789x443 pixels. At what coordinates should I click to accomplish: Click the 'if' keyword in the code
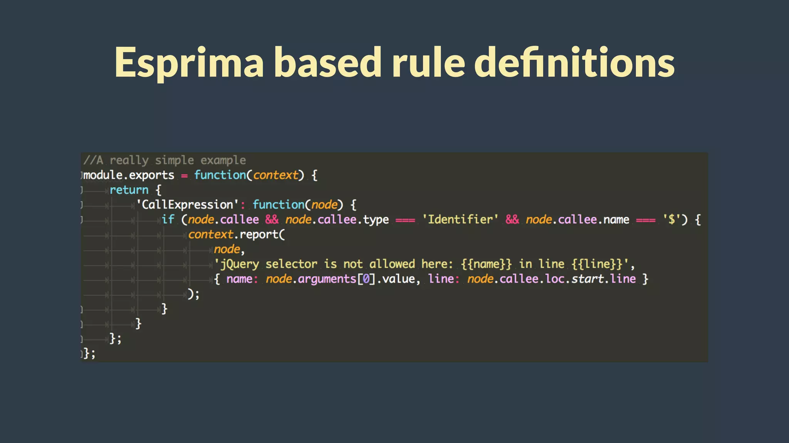(x=168, y=220)
